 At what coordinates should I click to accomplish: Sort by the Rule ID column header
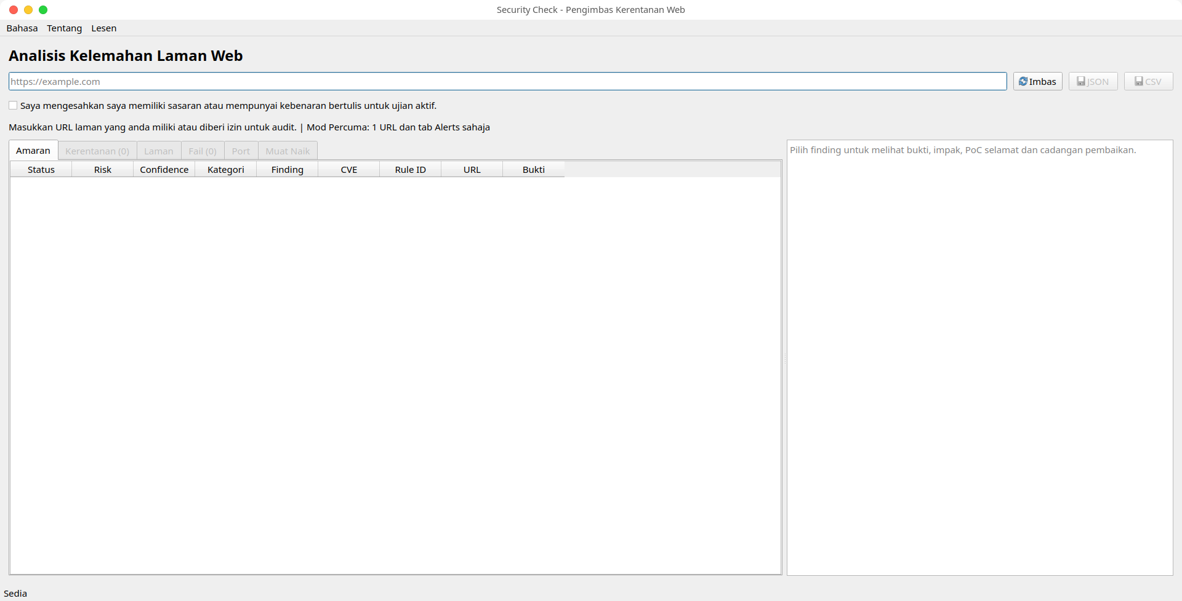(x=411, y=170)
